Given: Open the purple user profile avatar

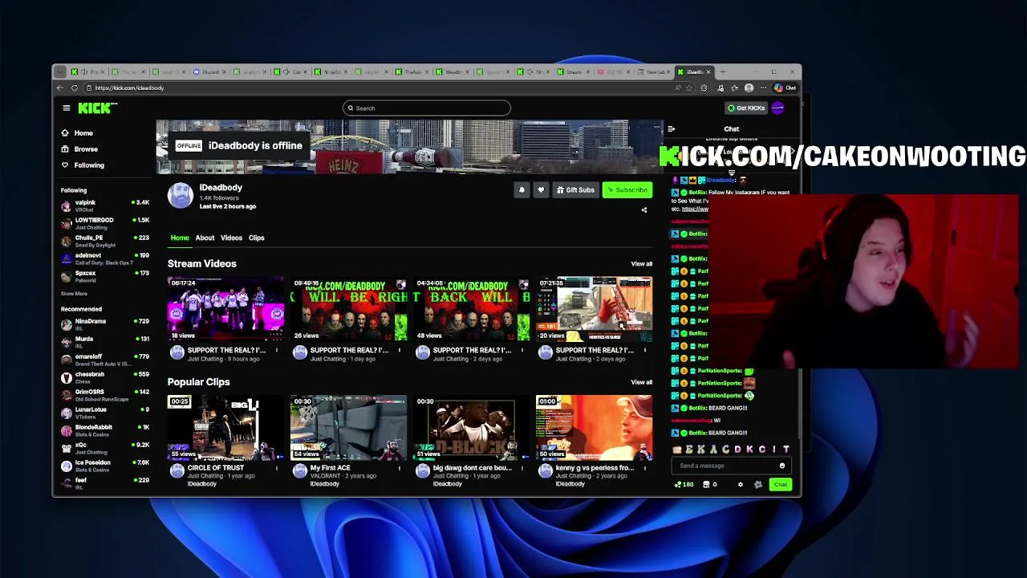Looking at the screenshot, I should pyautogui.click(x=777, y=108).
